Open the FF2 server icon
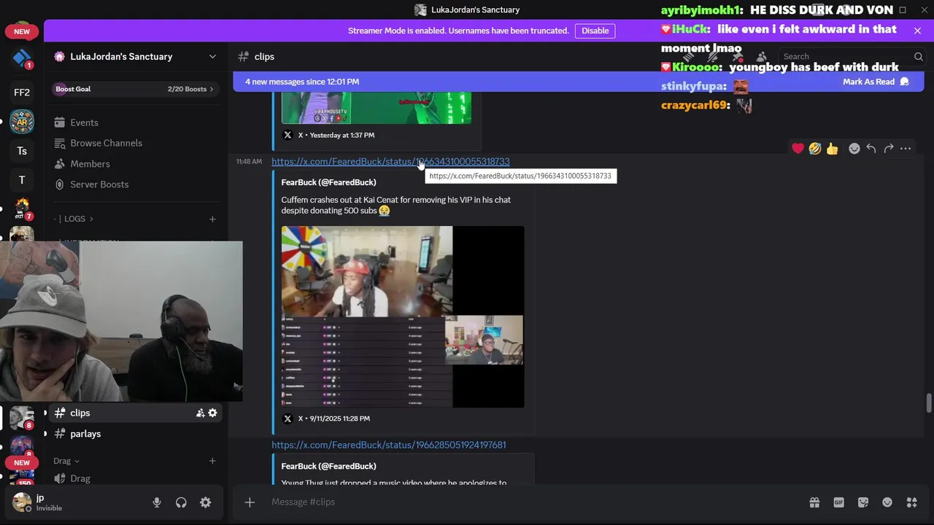 coord(22,92)
